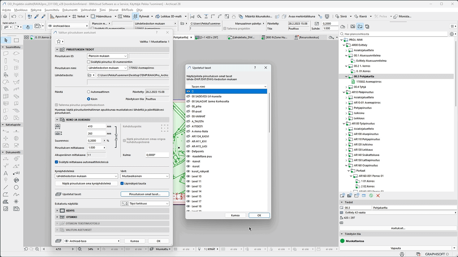Collapse the KOKO JA ULKOASU section
This screenshot has width=458, height=257.
pyautogui.click(x=57, y=120)
